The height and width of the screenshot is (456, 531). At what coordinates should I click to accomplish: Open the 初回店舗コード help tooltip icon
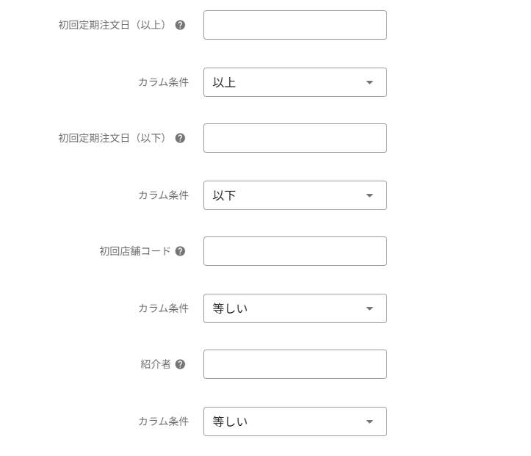click(181, 251)
